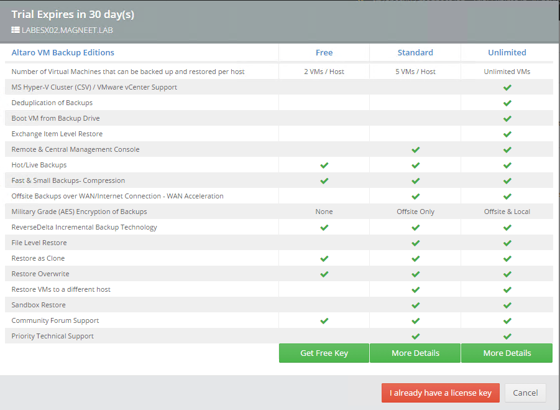Image resolution: width=560 pixels, height=410 pixels.
Task: Click the Standard checkmark for Priority Technical Support
Action: 415,337
